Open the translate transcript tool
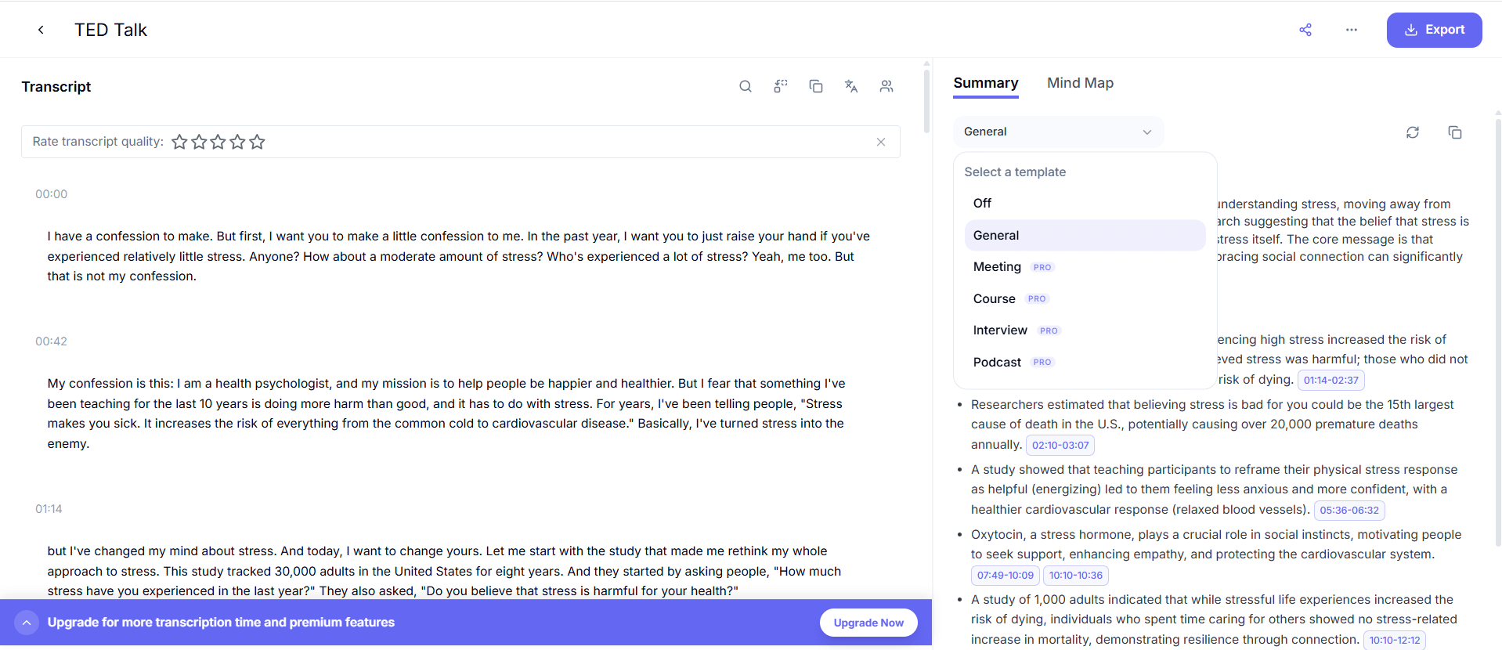The width and height of the screenshot is (1502, 650). point(851,86)
